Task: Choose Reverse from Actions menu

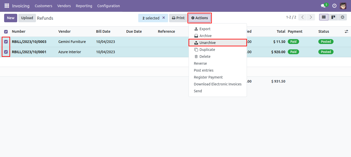Action: click(x=218, y=63)
